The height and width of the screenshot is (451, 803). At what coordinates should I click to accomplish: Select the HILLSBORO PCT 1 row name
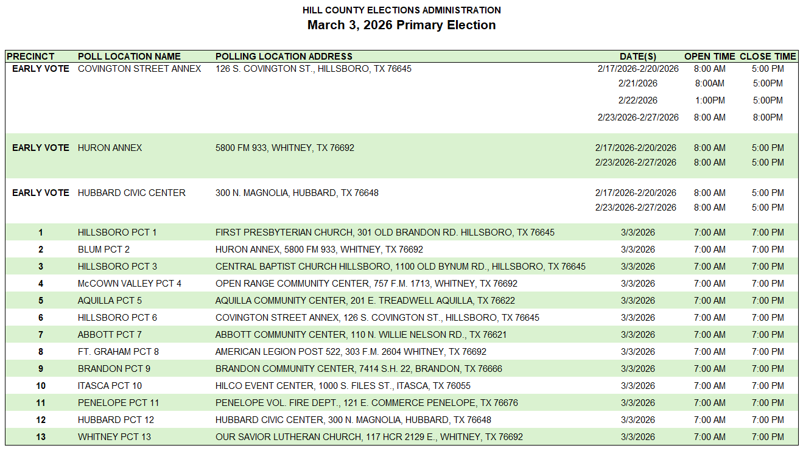coord(117,232)
